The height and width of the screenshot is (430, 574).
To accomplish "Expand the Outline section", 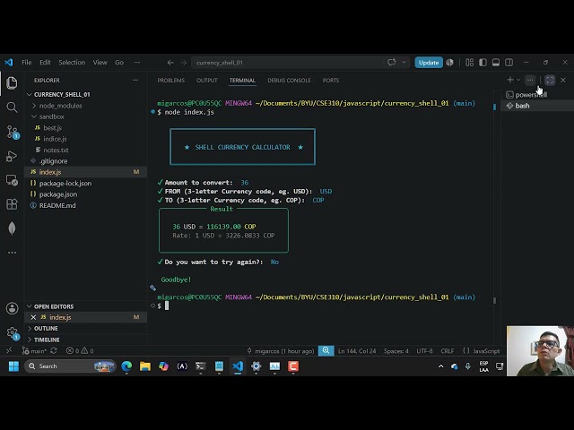I will point(46,329).
